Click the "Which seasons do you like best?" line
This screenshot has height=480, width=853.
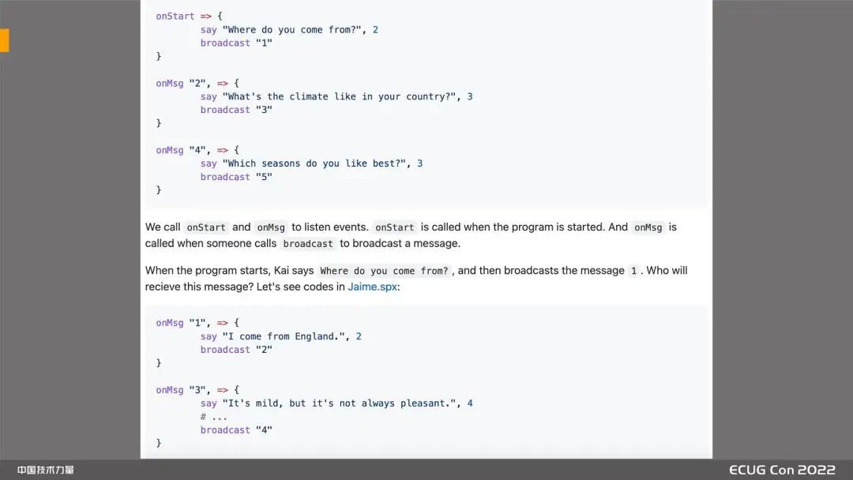point(311,163)
